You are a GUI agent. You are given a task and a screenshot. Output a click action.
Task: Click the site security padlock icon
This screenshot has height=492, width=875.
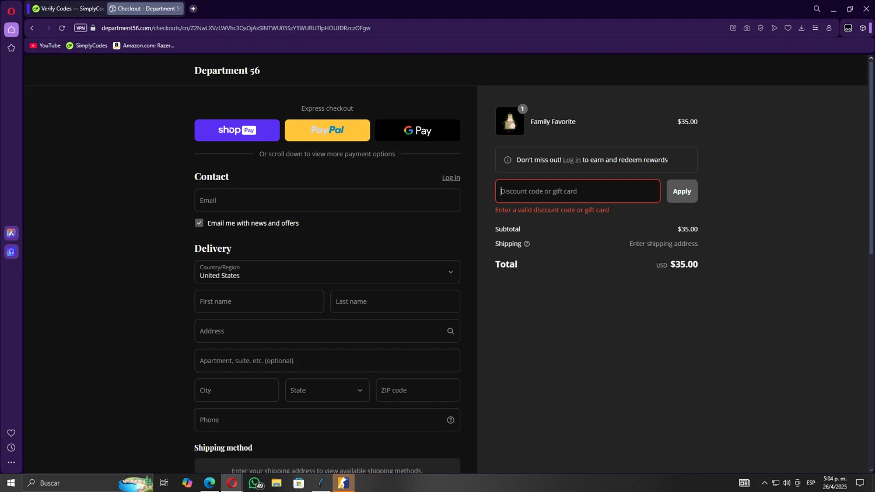click(93, 28)
